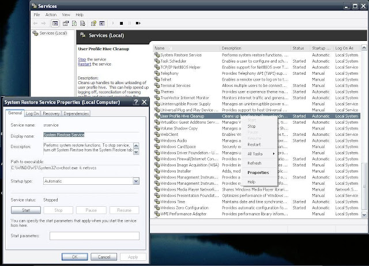Screen dimensions: 369x266
Task: Open the Action menu in the menu bar
Action: point(51,14)
